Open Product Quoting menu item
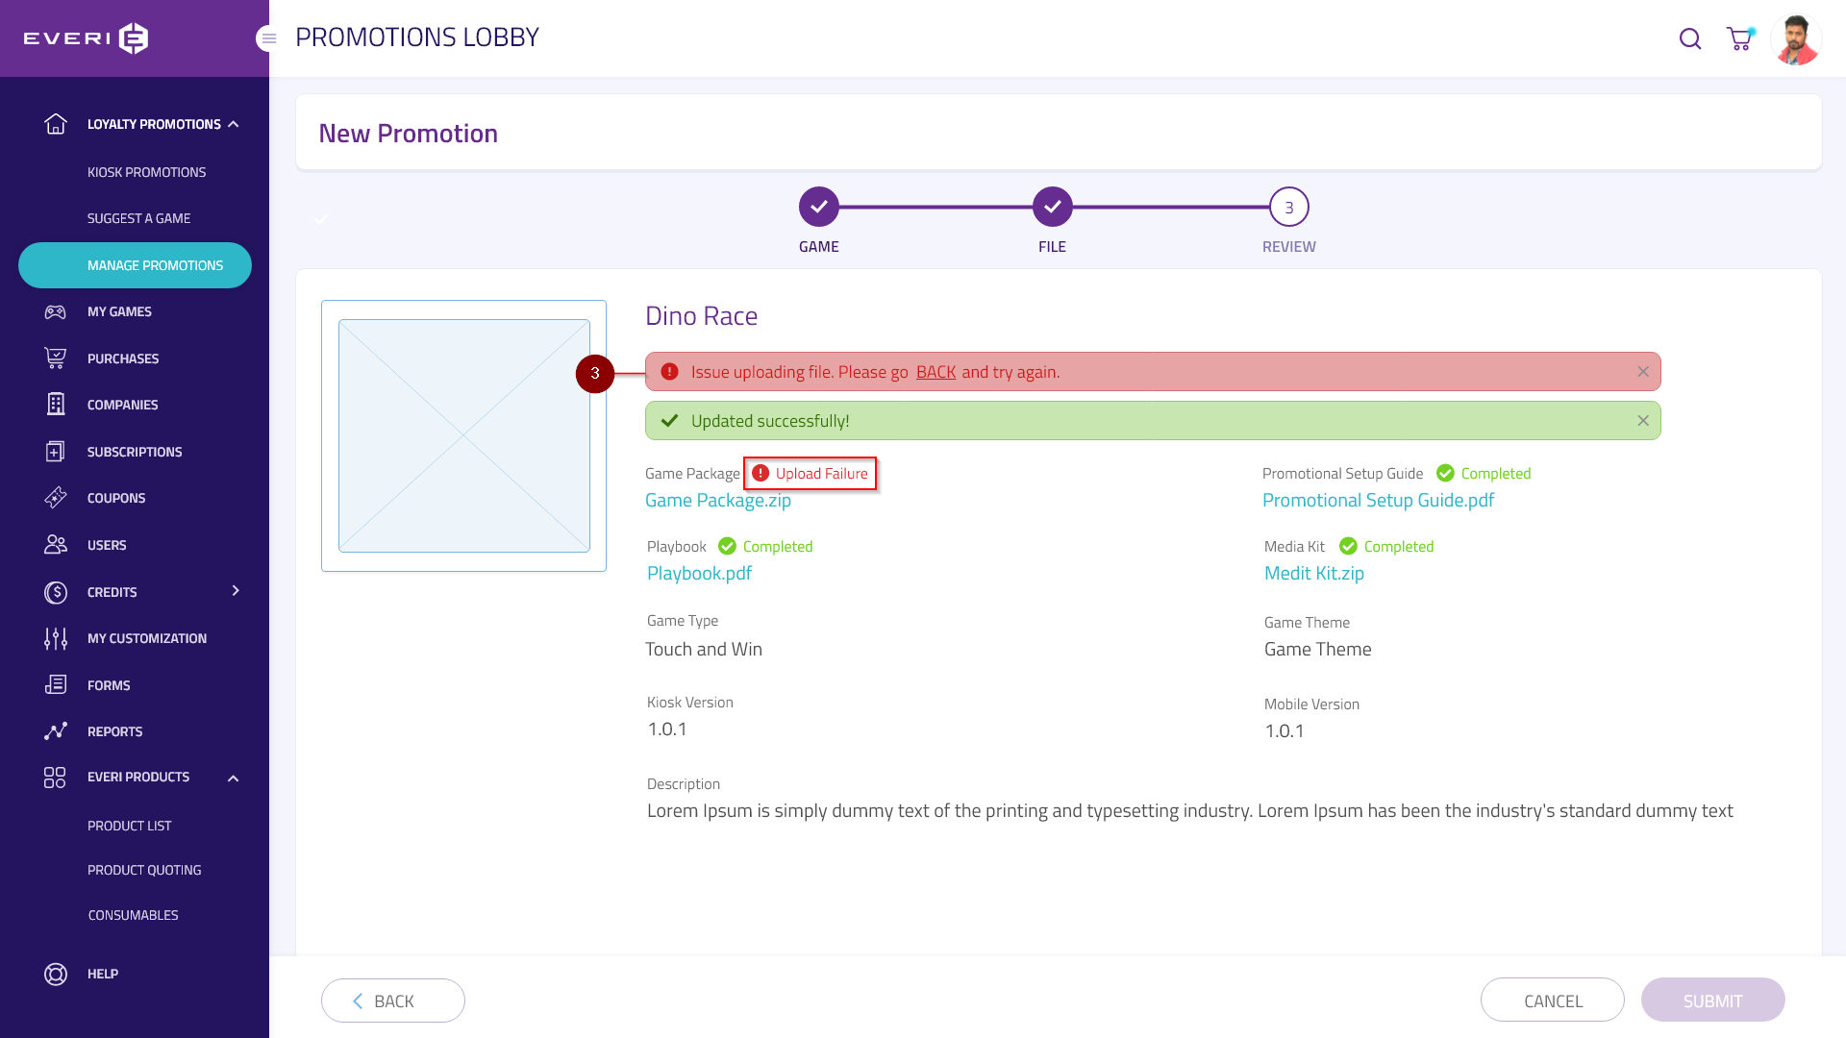Viewport: 1846px width, 1038px height. [x=144, y=870]
